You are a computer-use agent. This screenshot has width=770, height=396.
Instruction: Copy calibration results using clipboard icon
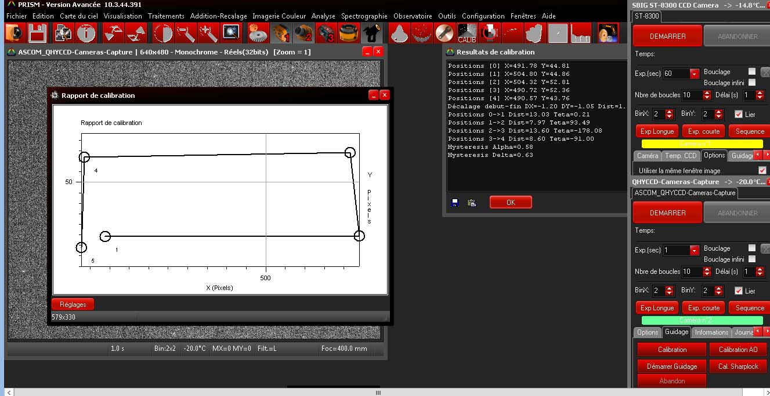pyautogui.click(x=471, y=203)
